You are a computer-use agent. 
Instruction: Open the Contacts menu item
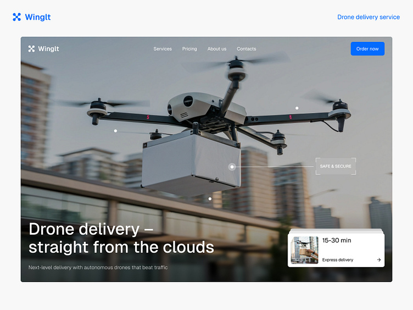[246, 49]
